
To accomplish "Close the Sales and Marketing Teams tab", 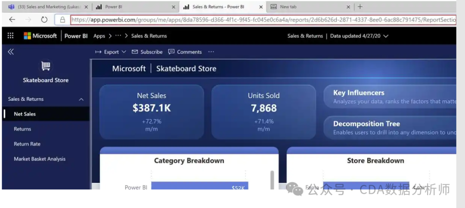I will pos(86,7).
